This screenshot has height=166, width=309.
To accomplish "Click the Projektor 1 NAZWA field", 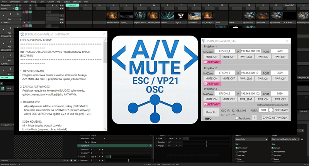I will tap(224, 51).
